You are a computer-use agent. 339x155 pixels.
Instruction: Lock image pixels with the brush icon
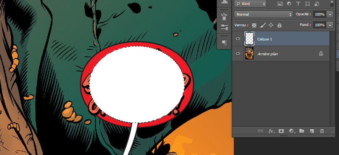coord(262,25)
